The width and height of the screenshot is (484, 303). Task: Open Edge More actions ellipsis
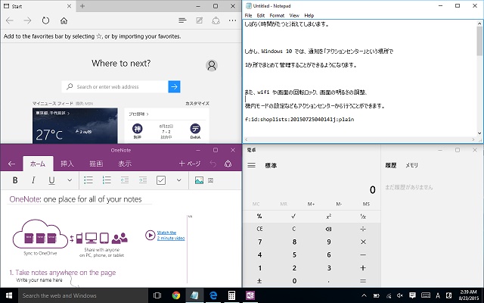(232, 20)
